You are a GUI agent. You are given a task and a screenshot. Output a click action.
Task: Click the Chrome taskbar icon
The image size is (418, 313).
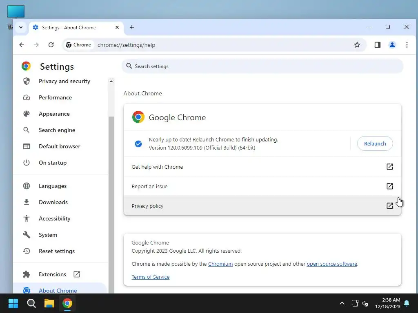[x=67, y=303]
